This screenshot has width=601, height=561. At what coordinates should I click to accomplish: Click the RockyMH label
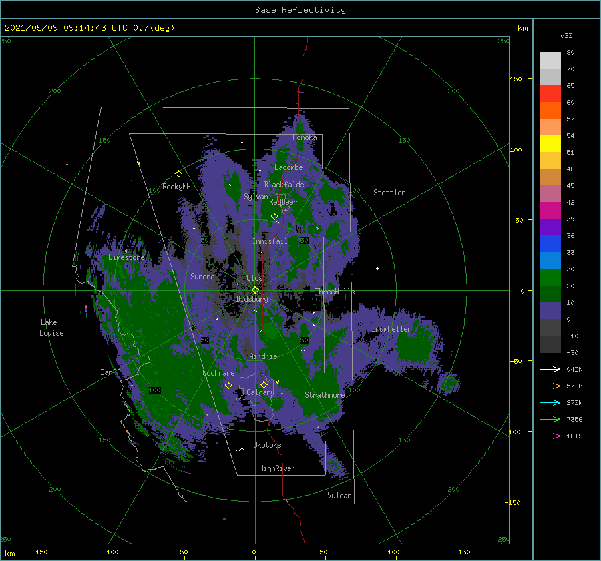pos(176,187)
